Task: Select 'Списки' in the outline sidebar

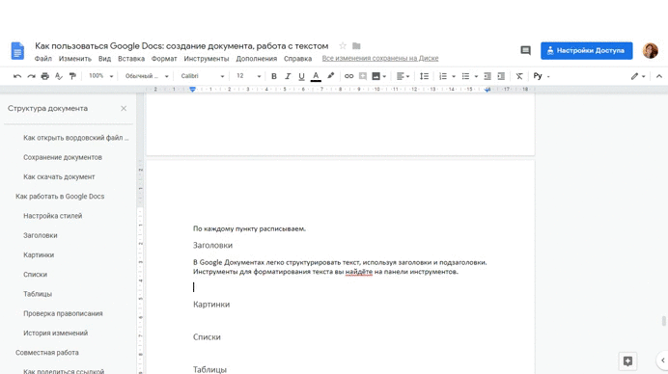Action: coord(35,275)
